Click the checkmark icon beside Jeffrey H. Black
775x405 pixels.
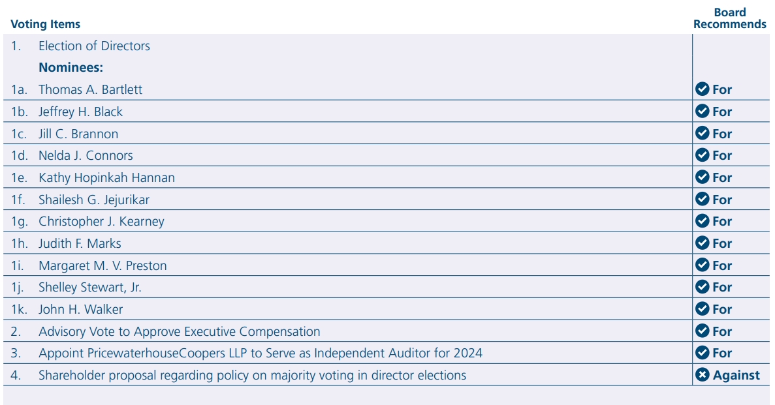tap(703, 112)
